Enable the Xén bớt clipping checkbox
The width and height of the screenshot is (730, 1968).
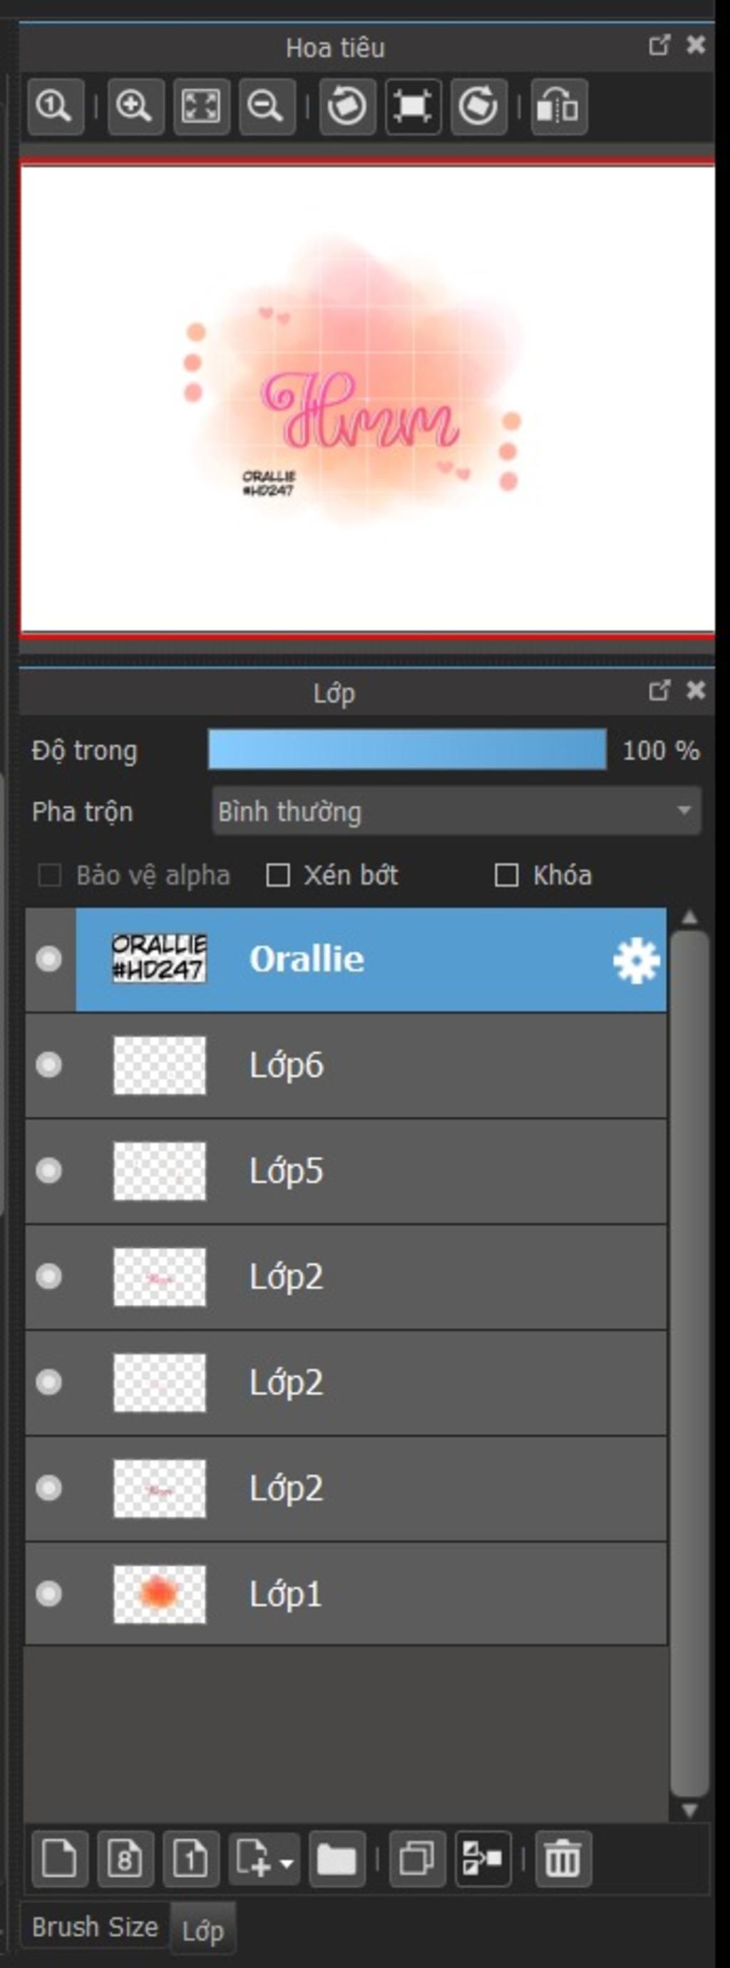[x=277, y=875]
